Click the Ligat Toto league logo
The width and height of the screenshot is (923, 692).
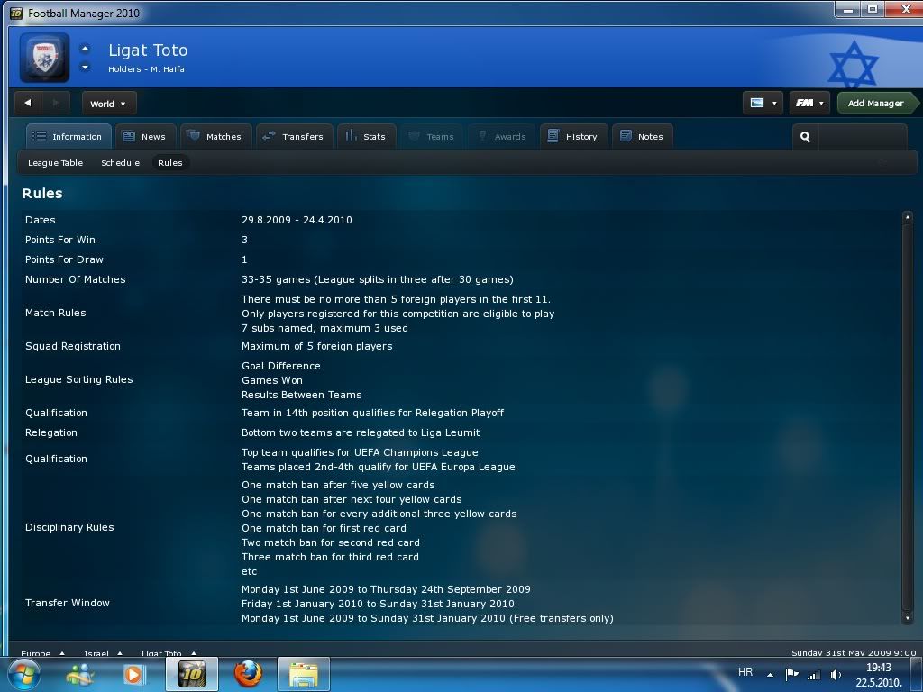pyautogui.click(x=44, y=59)
